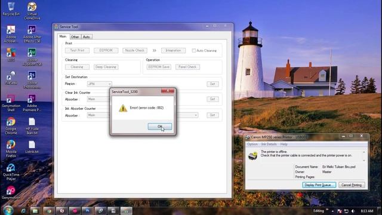Open the Clear Ink Counter Absorber dropdown
Screen dimensions: 382x215
pyautogui.click(x=98, y=99)
